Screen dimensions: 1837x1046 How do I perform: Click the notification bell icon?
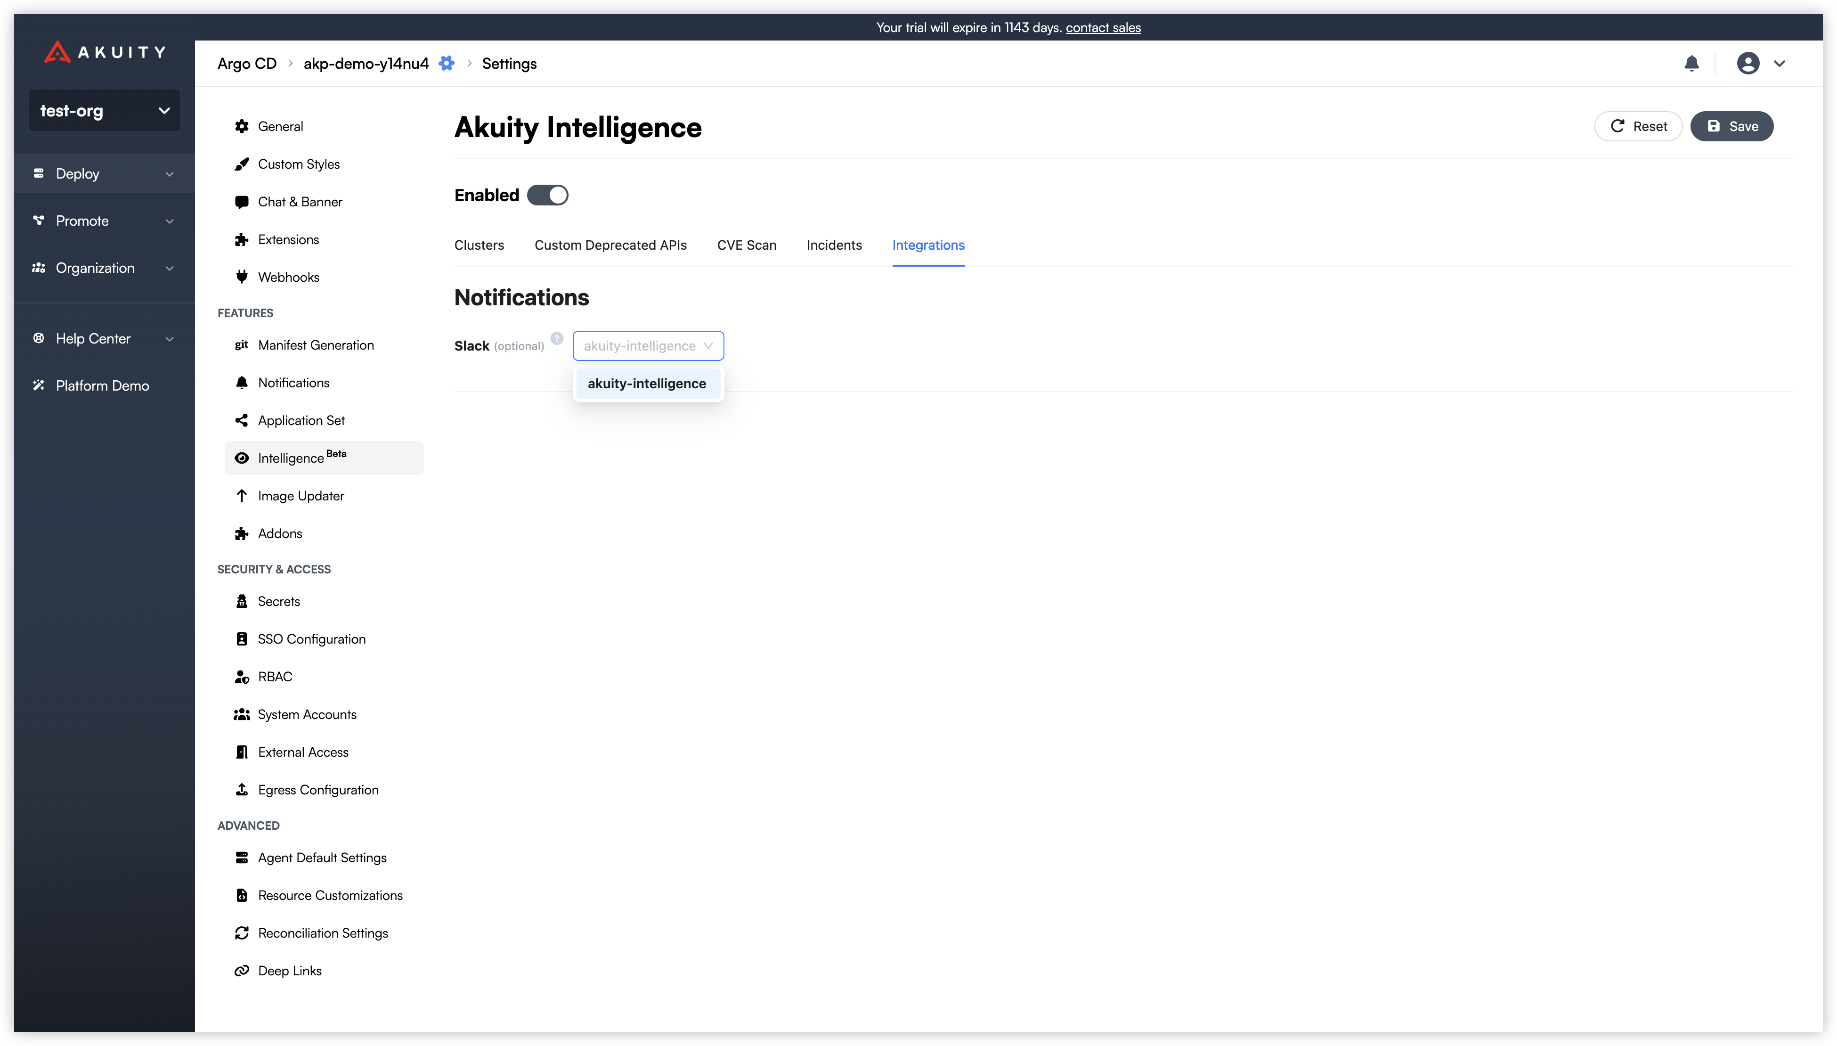click(1691, 63)
